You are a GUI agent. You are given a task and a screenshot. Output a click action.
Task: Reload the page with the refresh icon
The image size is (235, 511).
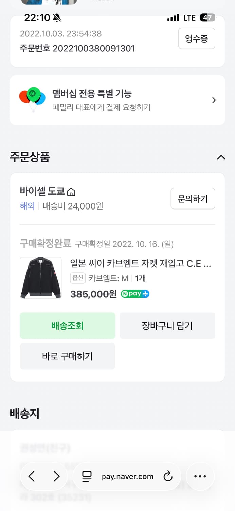(168, 476)
